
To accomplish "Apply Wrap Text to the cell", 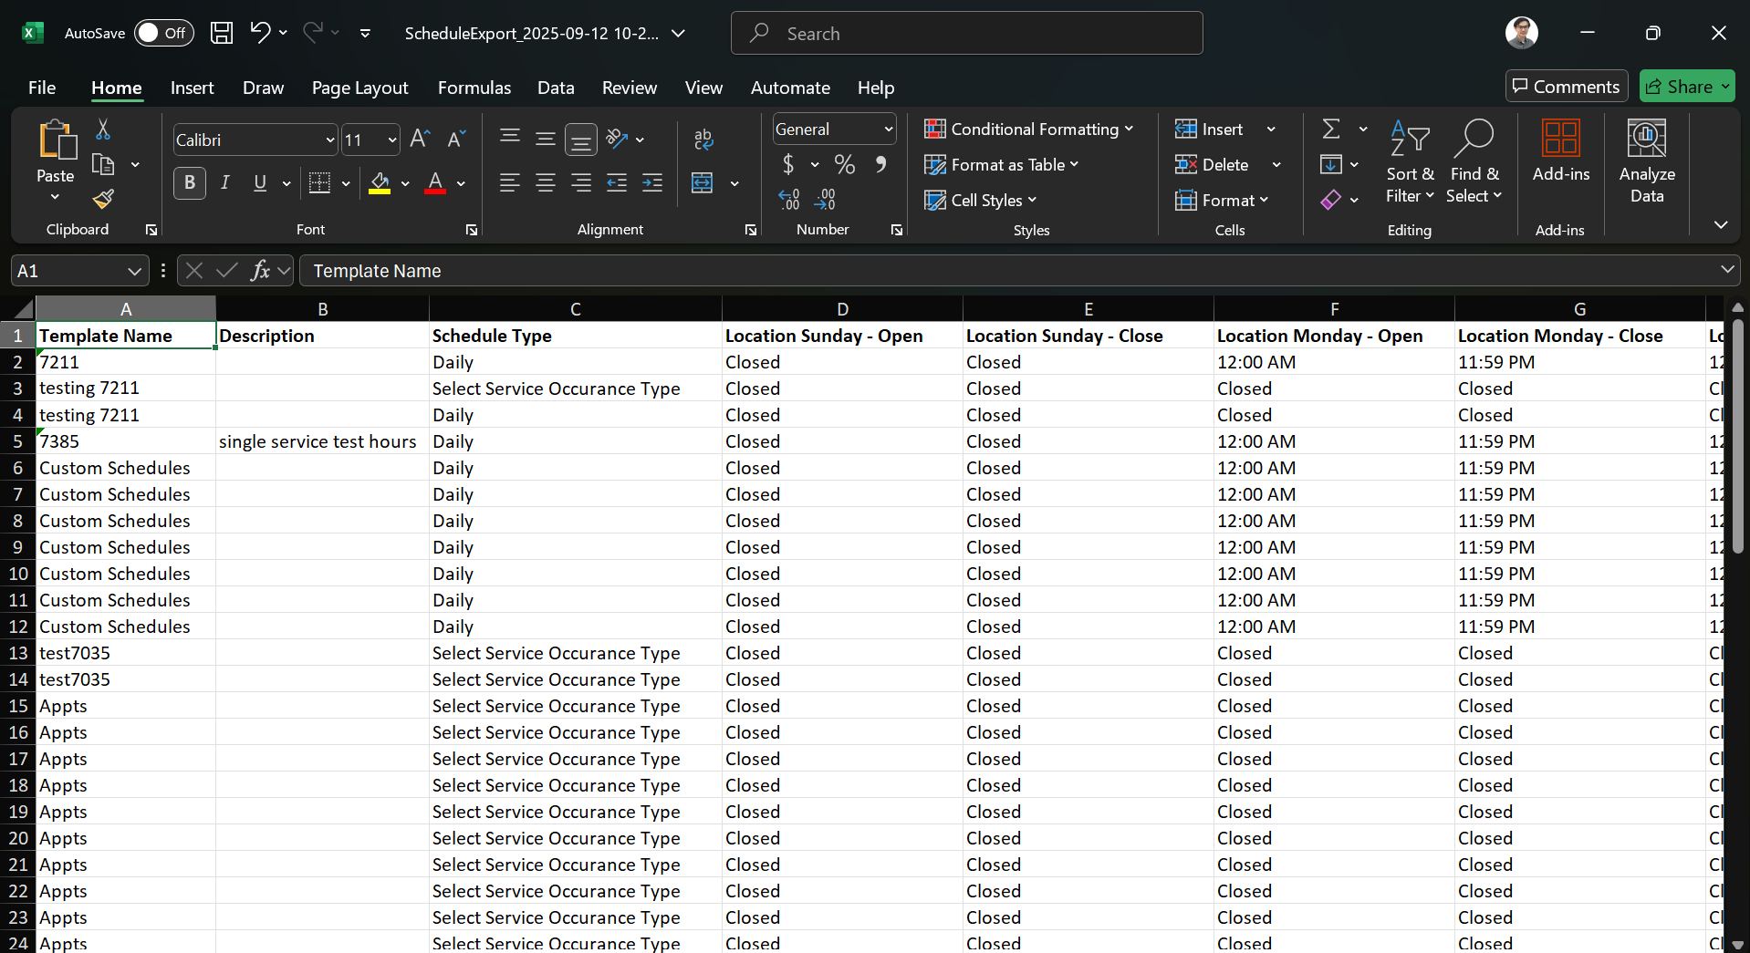I will [703, 139].
